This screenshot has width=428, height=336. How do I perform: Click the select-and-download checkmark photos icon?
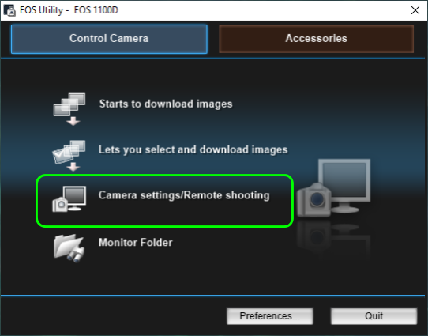pyautogui.click(x=69, y=156)
